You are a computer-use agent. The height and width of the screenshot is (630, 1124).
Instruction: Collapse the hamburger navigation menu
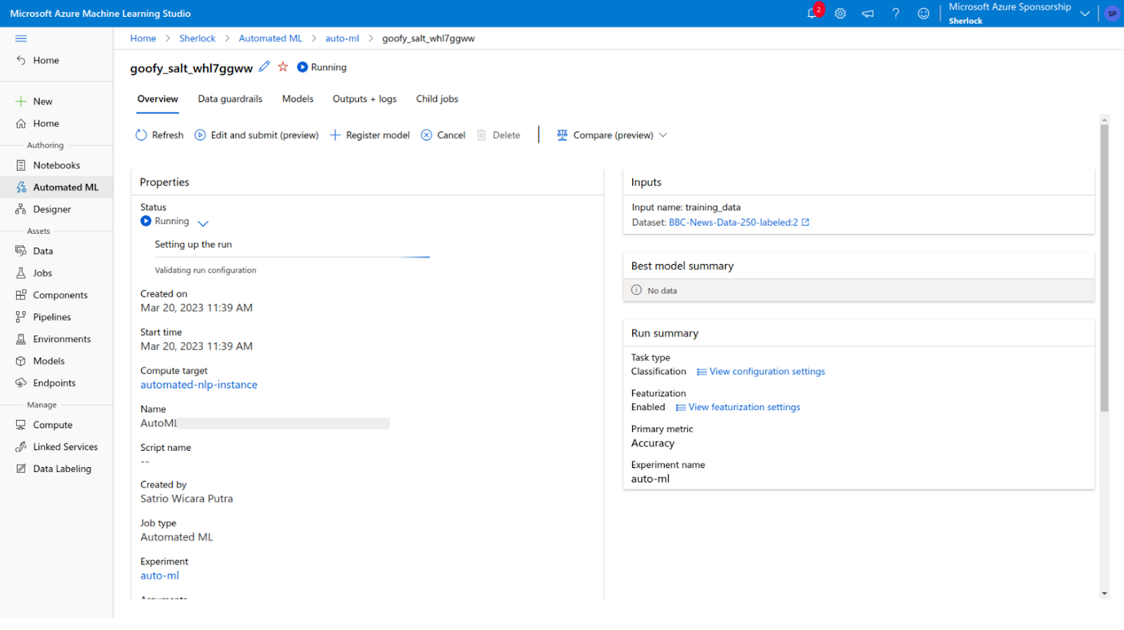(x=21, y=39)
